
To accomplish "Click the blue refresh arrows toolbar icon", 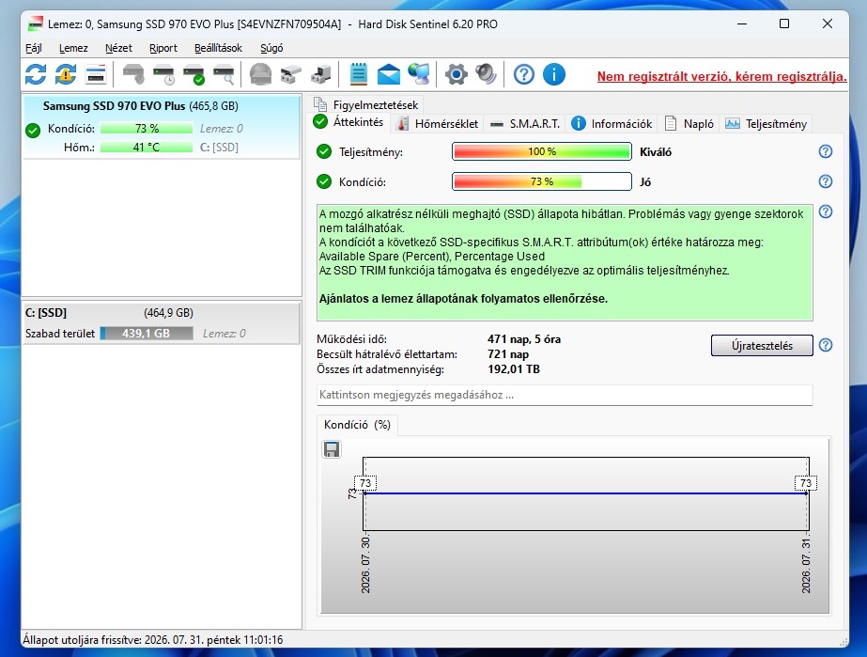I will 36,74.
